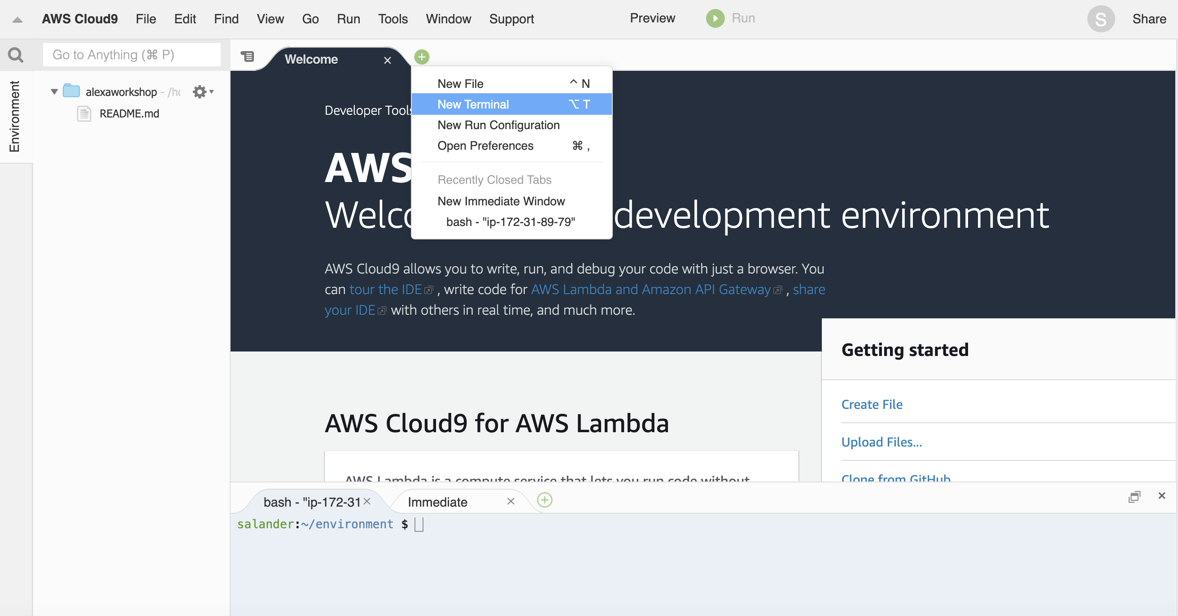Open the File menu
This screenshot has height=616, width=1178.
click(146, 19)
